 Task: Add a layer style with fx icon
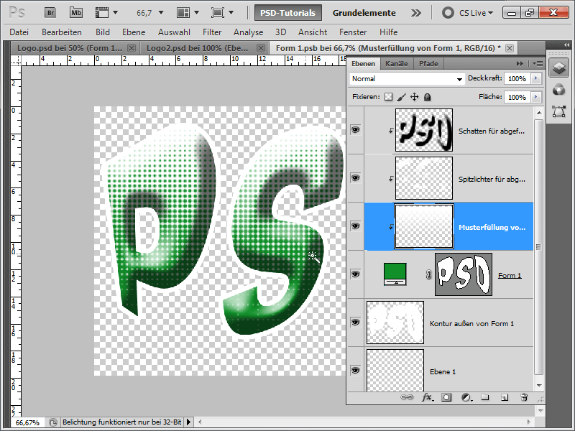(427, 397)
